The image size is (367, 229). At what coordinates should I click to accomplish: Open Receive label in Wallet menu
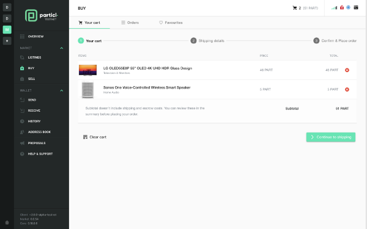34,111
